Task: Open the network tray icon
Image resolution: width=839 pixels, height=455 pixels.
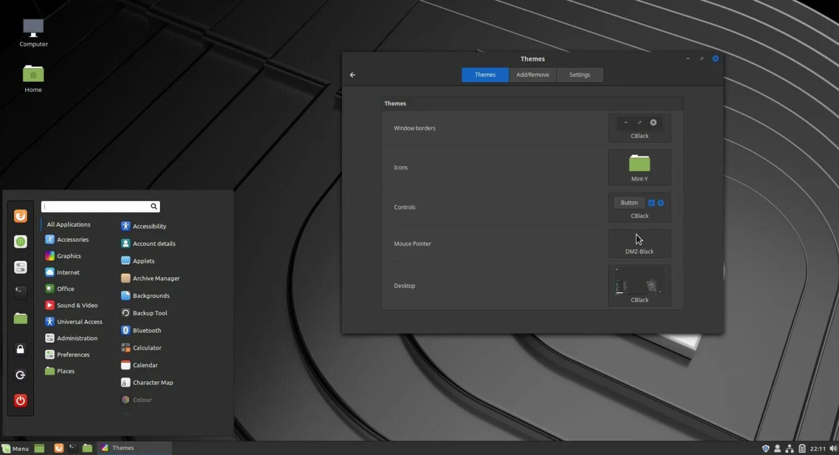Action: [x=789, y=448]
